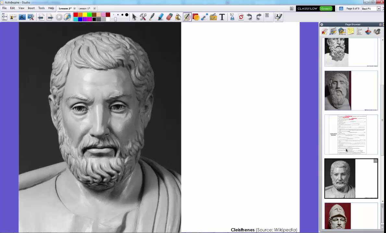
Task: Open the Action Browser spinning top icon
Action: (368, 31)
